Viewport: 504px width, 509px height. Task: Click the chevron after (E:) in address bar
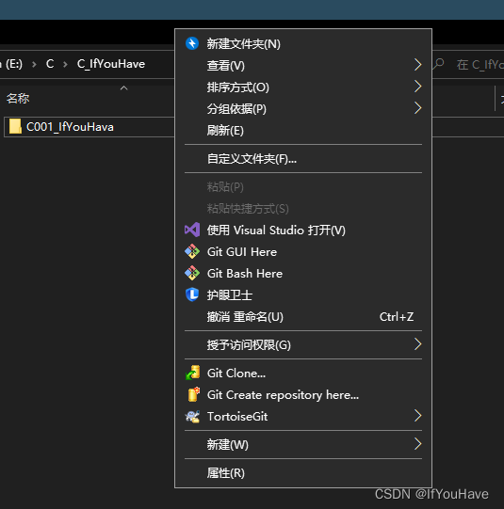click(x=34, y=64)
